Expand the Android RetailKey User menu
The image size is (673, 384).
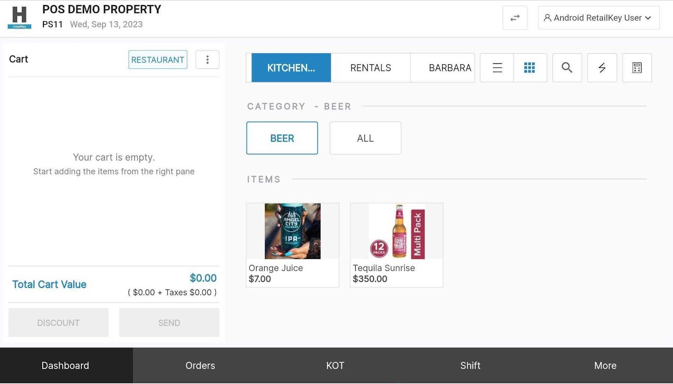point(598,18)
